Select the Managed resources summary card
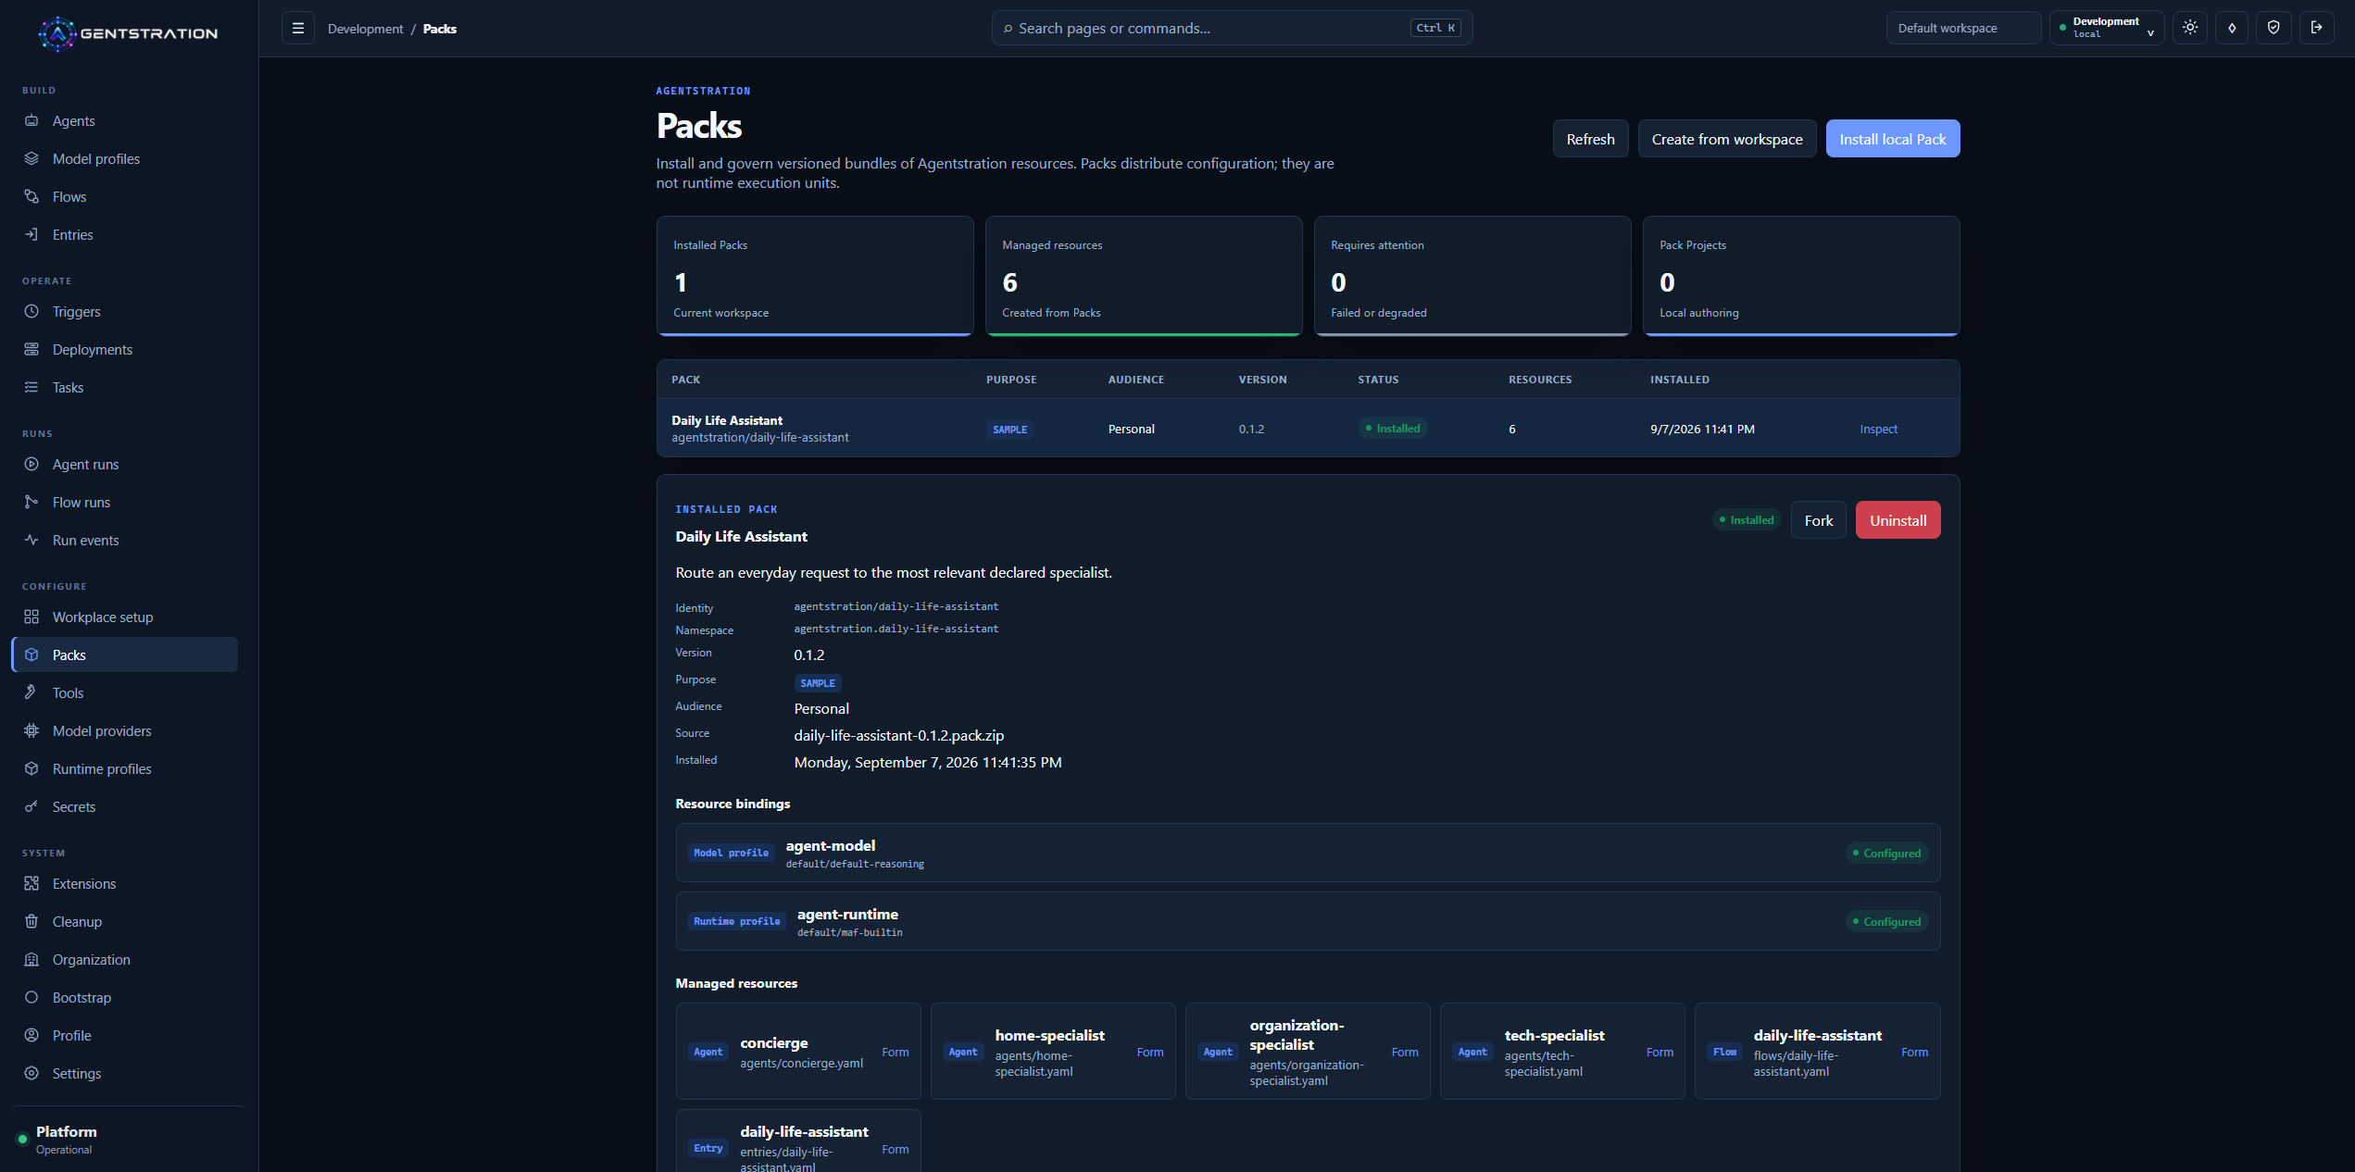This screenshot has width=2355, height=1172. pos(1144,276)
